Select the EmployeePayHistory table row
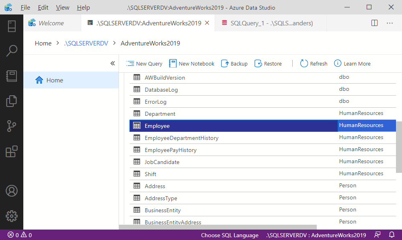The height and width of the screenshot is (240, 402). tap(263, 150)
